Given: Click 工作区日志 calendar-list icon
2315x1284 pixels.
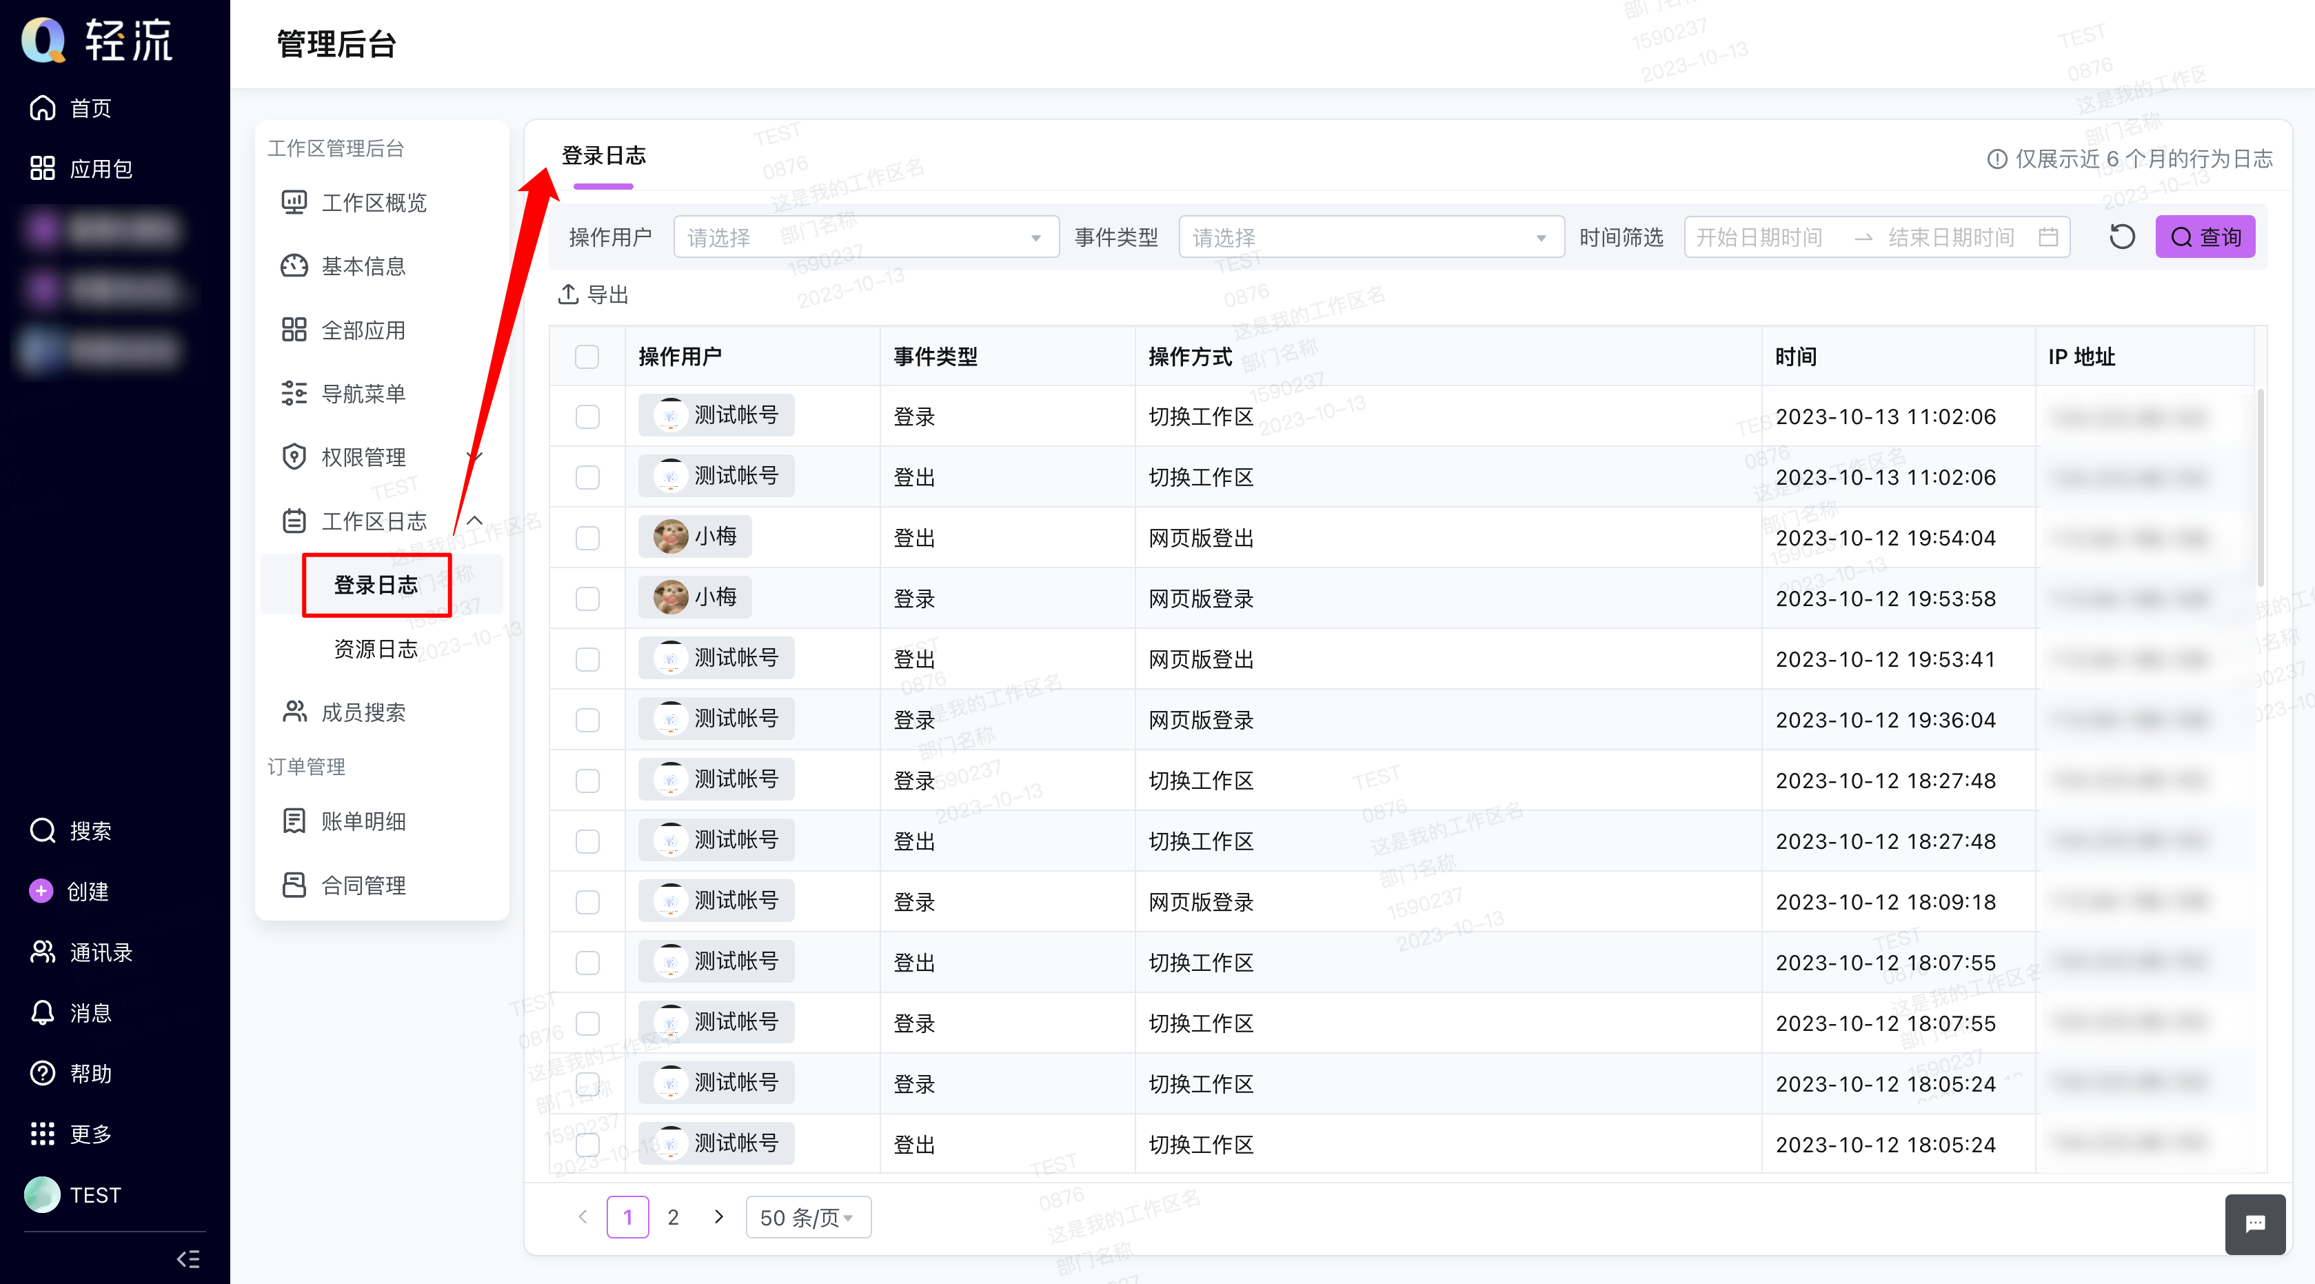Looking at the screenshot, I should pos(294,521).
